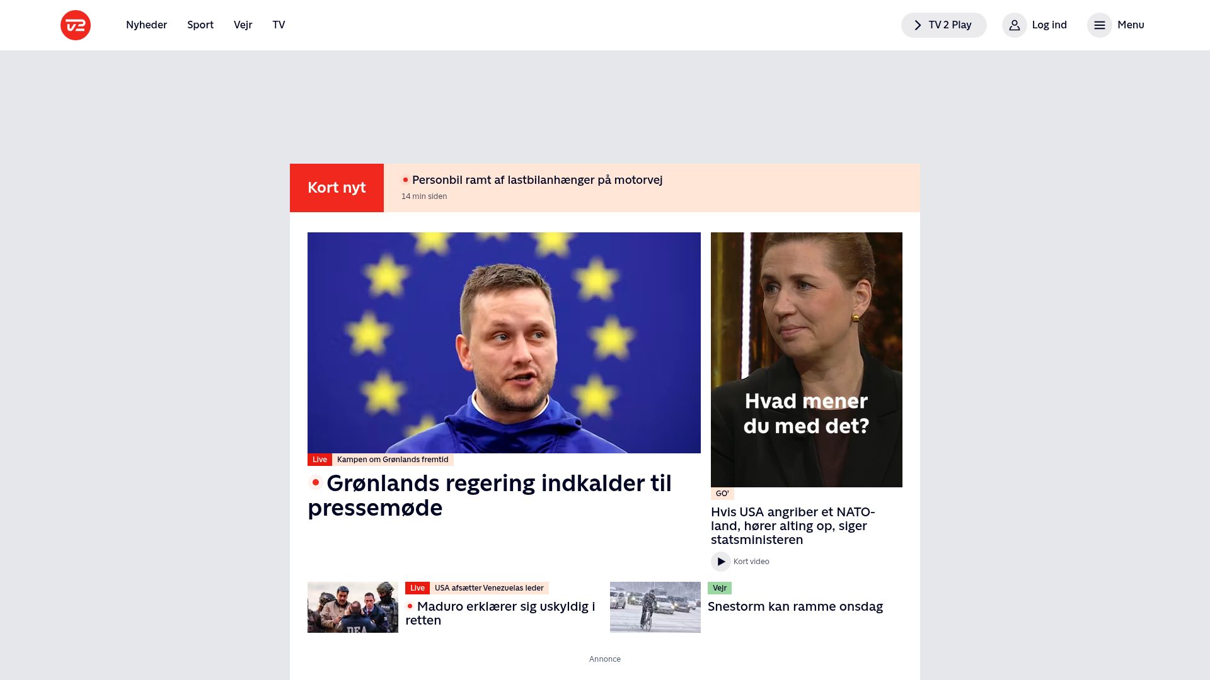Click the red Kort nyt box
Image resolution: width=1210 pixels, height=680 pixels.
coord(337,188)
